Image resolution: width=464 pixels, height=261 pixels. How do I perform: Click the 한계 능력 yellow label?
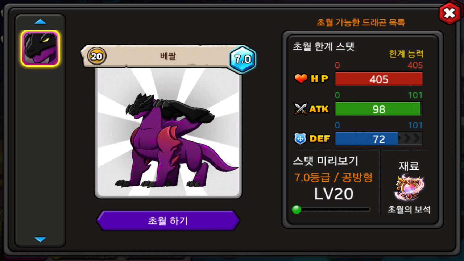406,54
